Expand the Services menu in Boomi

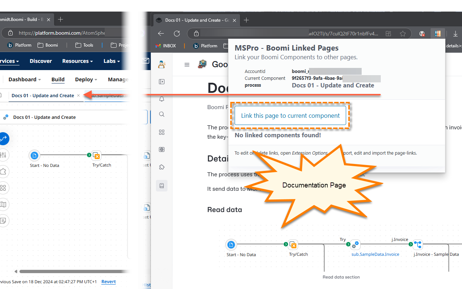click(x=9, y=61)
